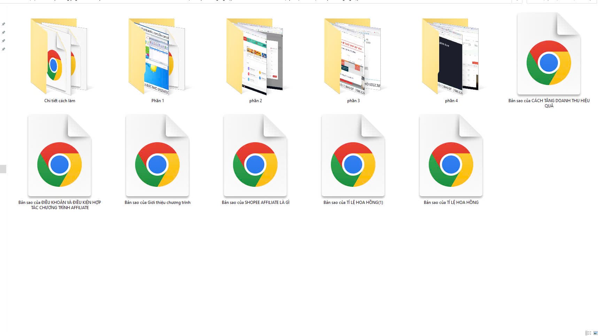Click the 'phần 4' folder name
598x336 pixels.
(451, 101)
